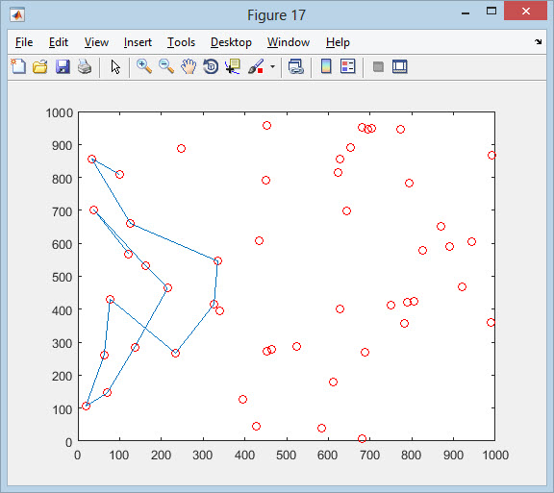
Task: Open file using the folder icon
Action: 40,66
